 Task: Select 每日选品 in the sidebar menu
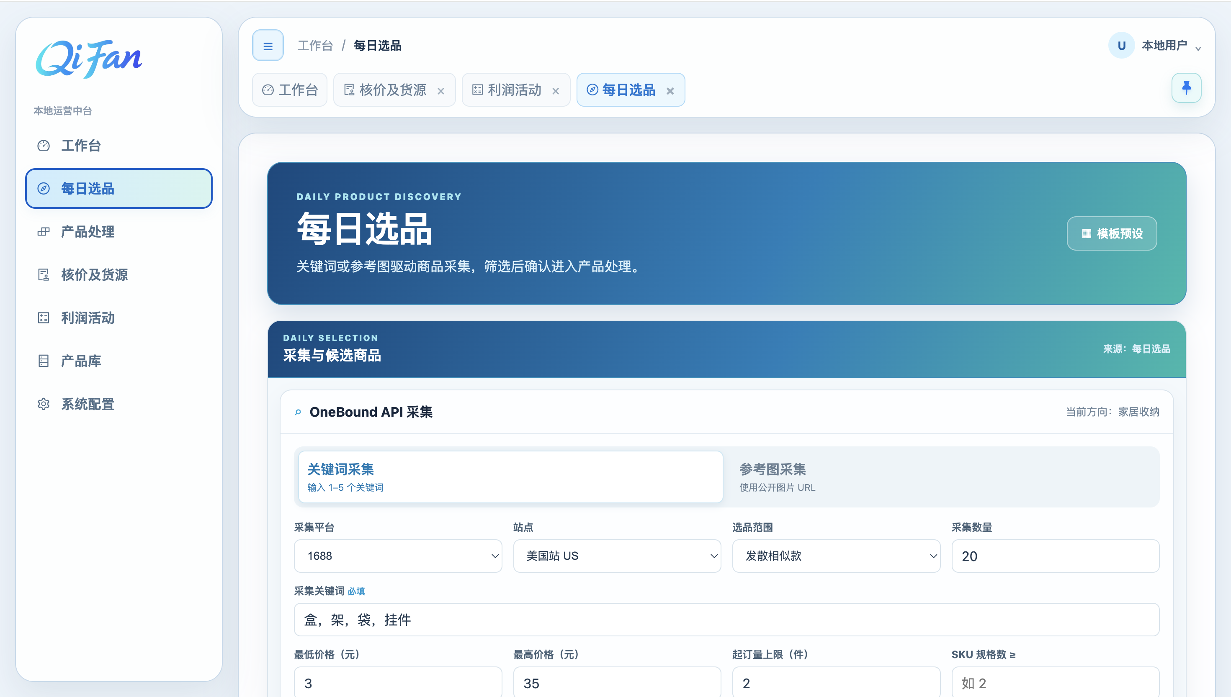(119, 189)
